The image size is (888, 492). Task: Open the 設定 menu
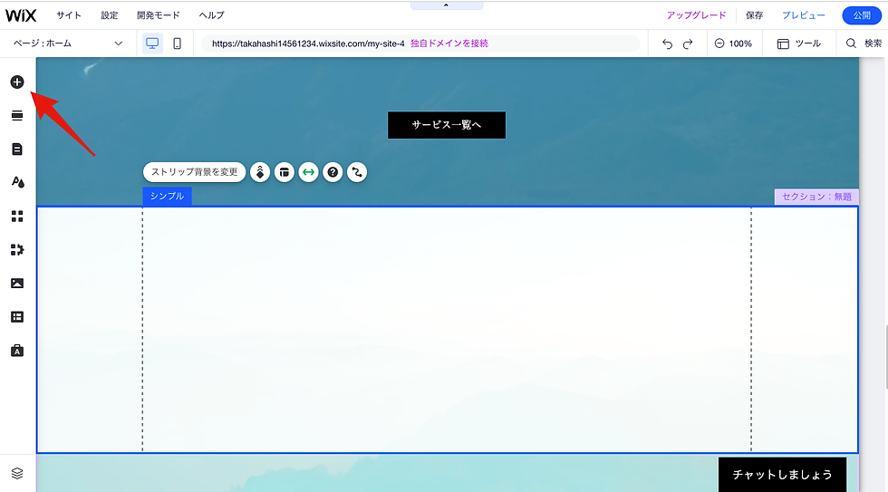(x=110, y=15)
